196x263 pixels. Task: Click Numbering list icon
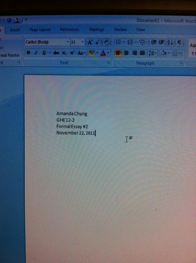point(130,43)
